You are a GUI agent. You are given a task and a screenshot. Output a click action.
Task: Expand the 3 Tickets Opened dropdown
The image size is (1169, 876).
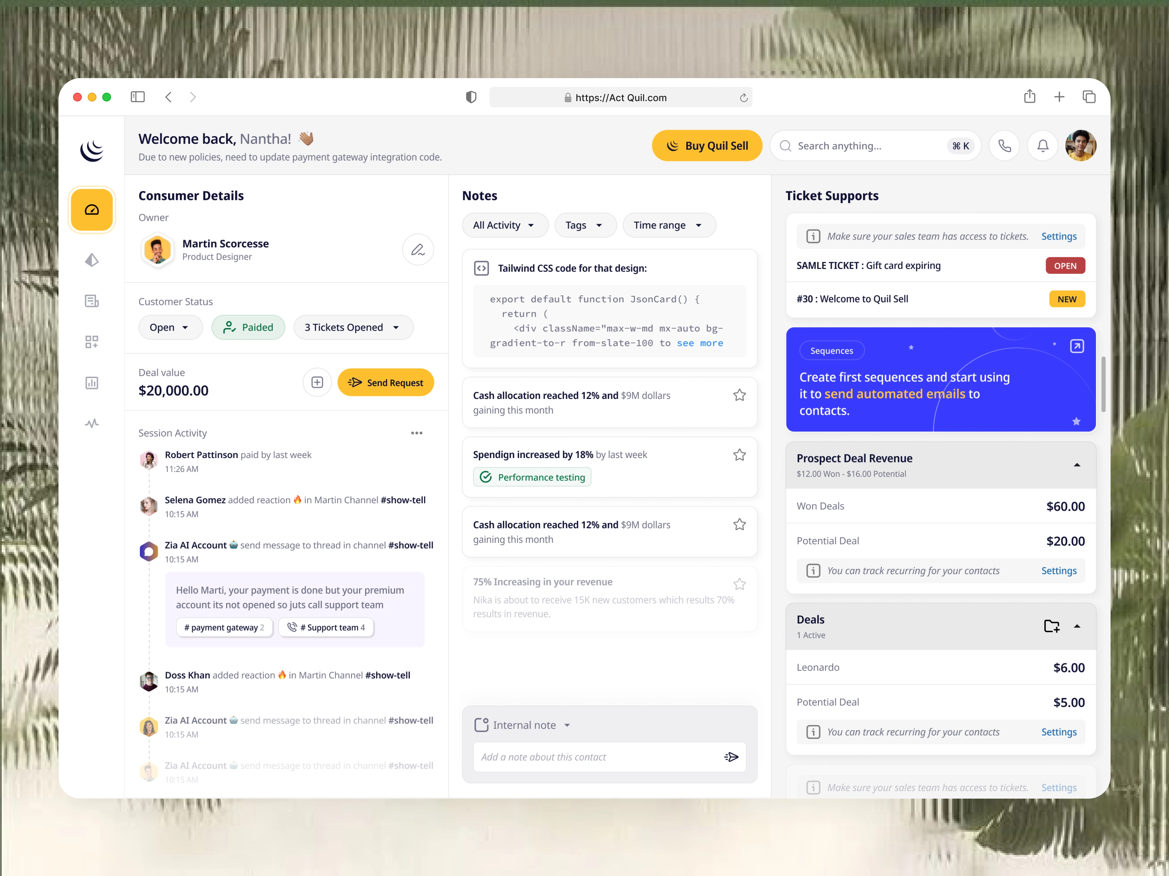[353, 327]
